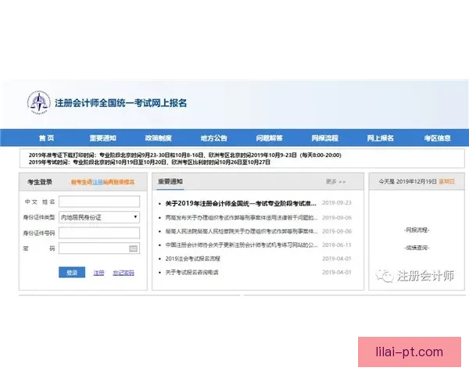Open the 2019注会考试报名流程 notice

[192, 259]
